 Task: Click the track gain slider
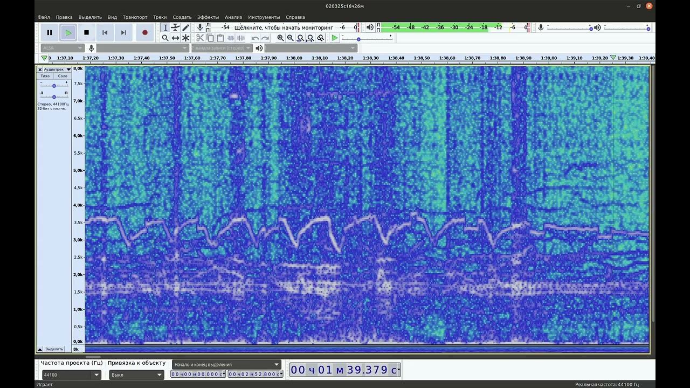point(54,85)
